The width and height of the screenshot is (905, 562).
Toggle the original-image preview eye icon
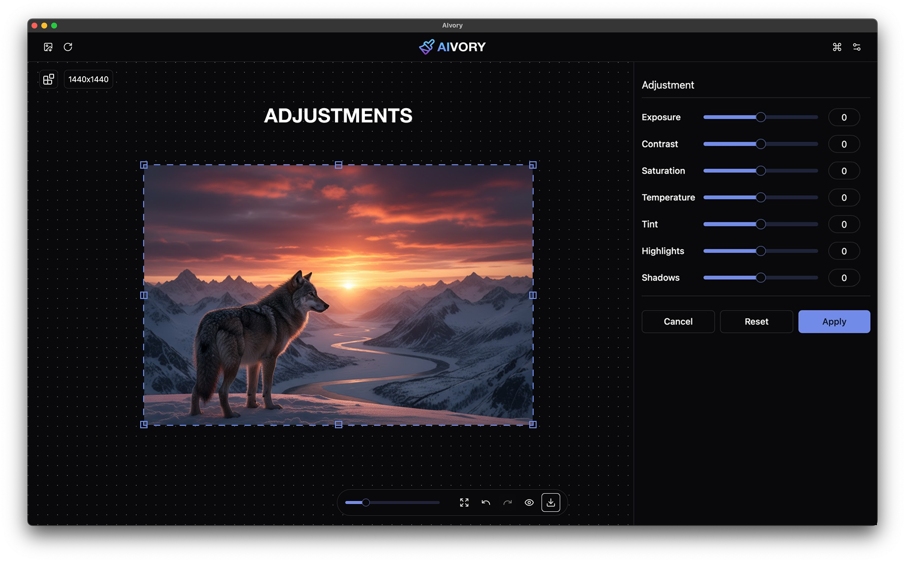tap(529, 503)
